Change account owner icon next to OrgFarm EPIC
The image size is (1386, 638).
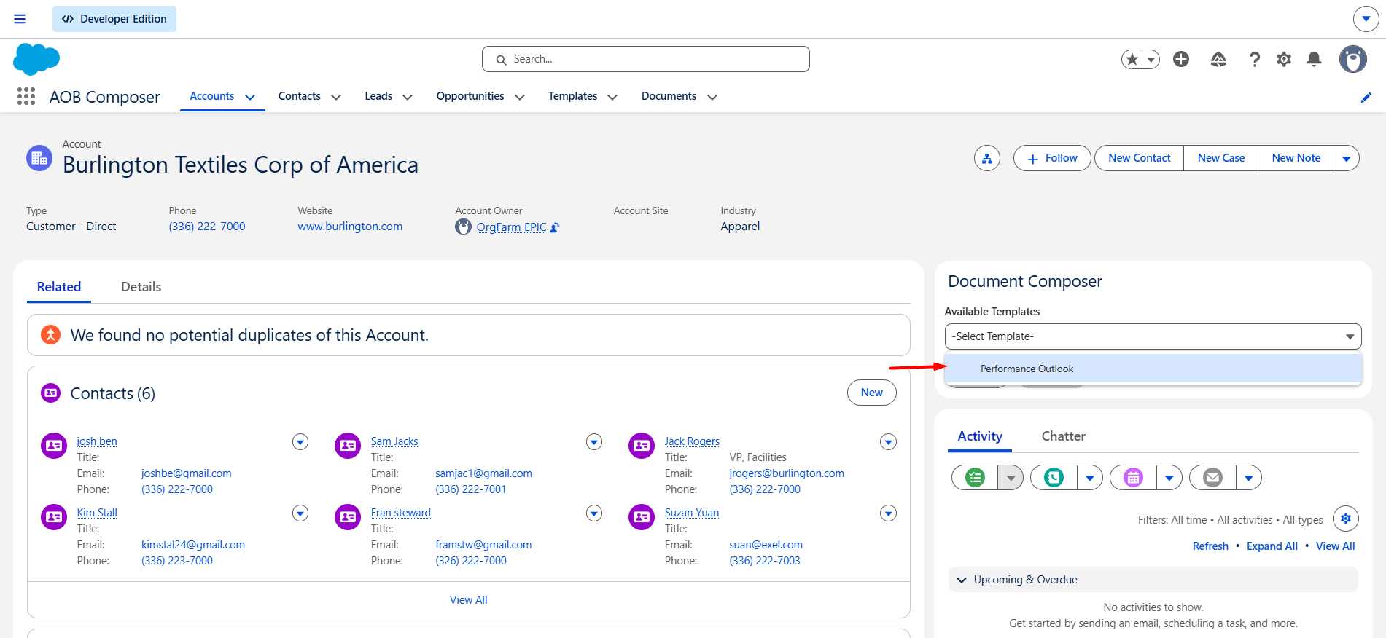click(x=555, y=227)
